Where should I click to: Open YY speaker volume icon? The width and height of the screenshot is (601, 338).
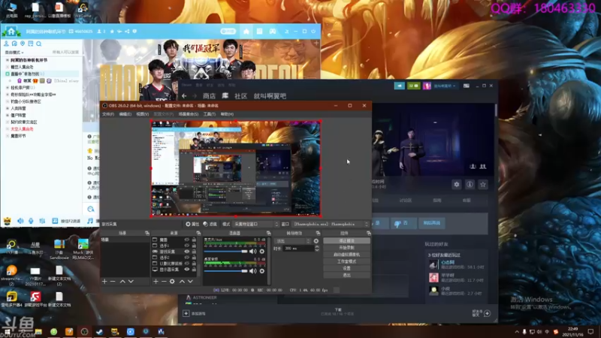pos(20,221)
